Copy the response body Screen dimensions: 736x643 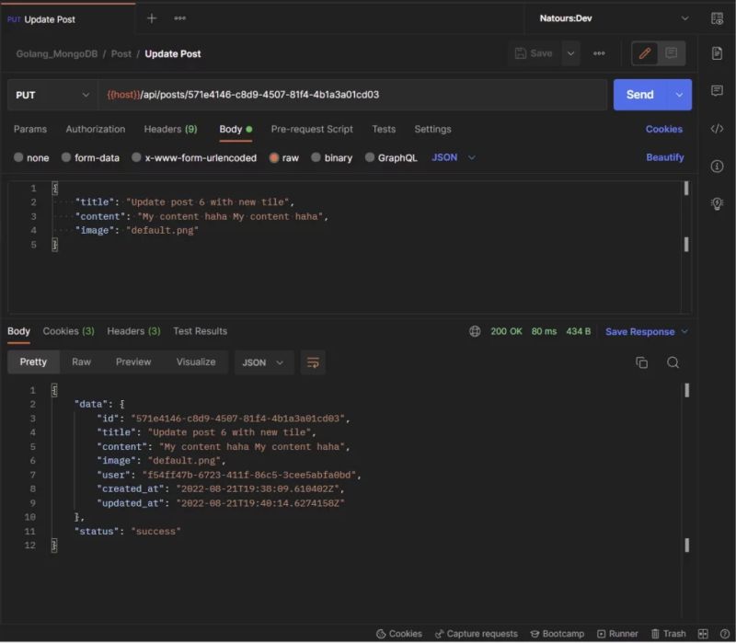tap(642, 362)
